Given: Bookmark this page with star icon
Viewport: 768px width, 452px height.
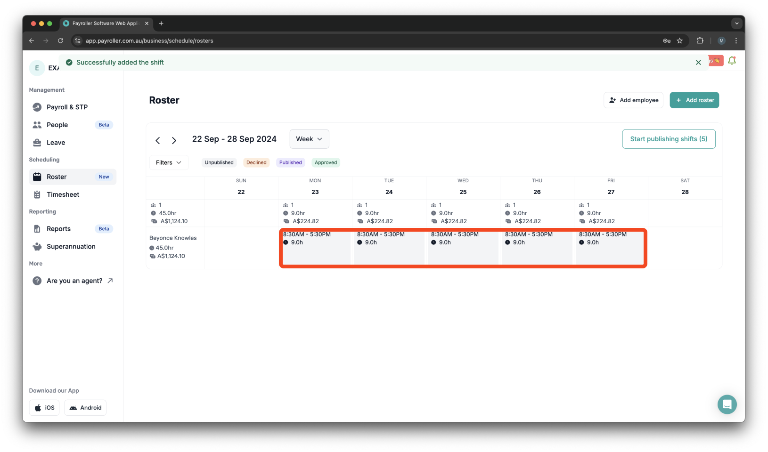Looking at the screenshot, I should (x=679, y=41).
